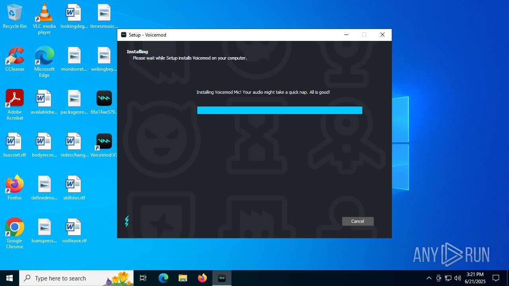Select the 66a14ae579... Voicemod installer file
This screenshot has height=286, width=509.
pyautogui.click(x=104, y=102)
